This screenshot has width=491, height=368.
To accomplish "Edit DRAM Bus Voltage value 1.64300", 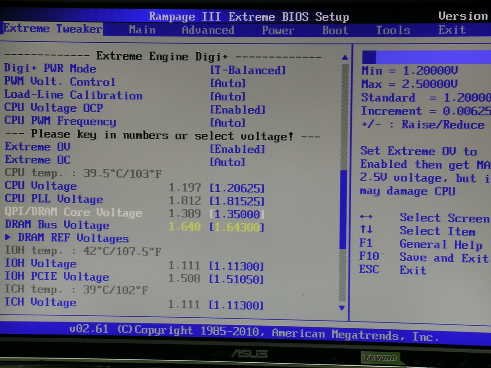I will pos(237,227).
